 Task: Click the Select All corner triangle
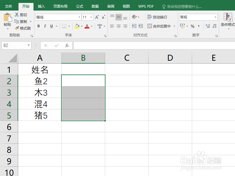point(13,58)
